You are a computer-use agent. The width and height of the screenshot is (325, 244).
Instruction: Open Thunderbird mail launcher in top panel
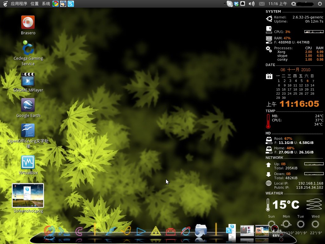63,4
